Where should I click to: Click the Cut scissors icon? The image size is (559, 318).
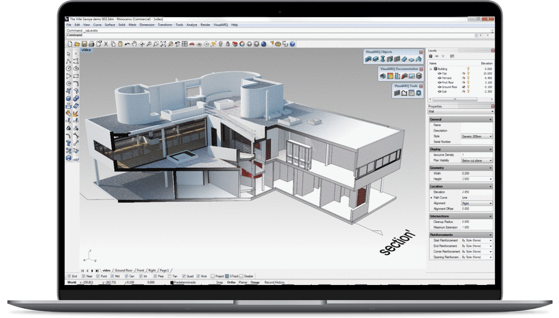pyautogui.click(x=106, y=44)
